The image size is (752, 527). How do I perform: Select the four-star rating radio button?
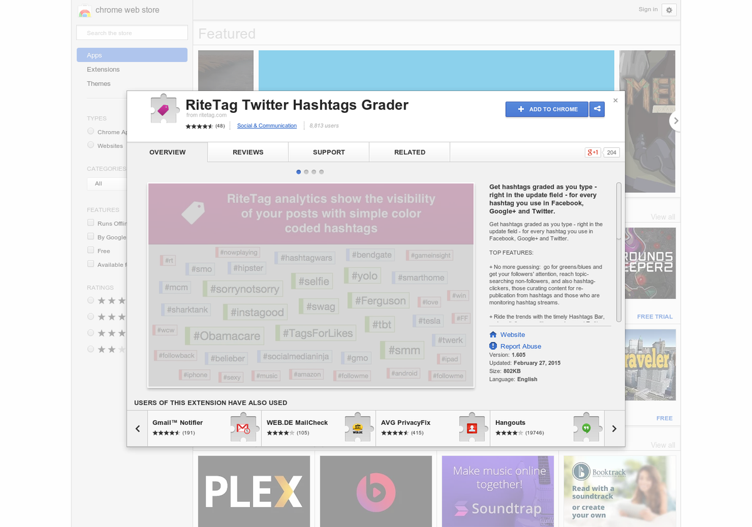[x=91, y=316]
